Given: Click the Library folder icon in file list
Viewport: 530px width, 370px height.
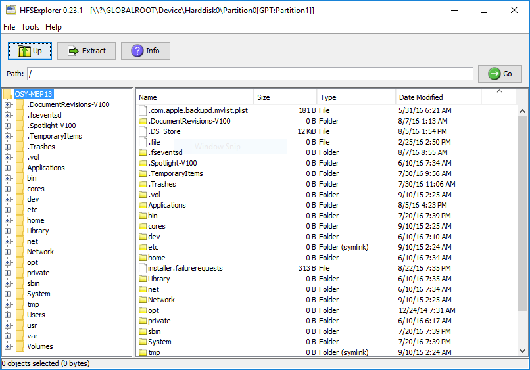Looking at the screenshot, I should coord(143,279).
